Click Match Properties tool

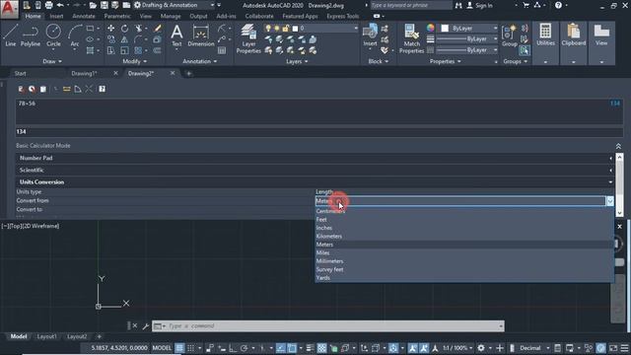point(411,38)
